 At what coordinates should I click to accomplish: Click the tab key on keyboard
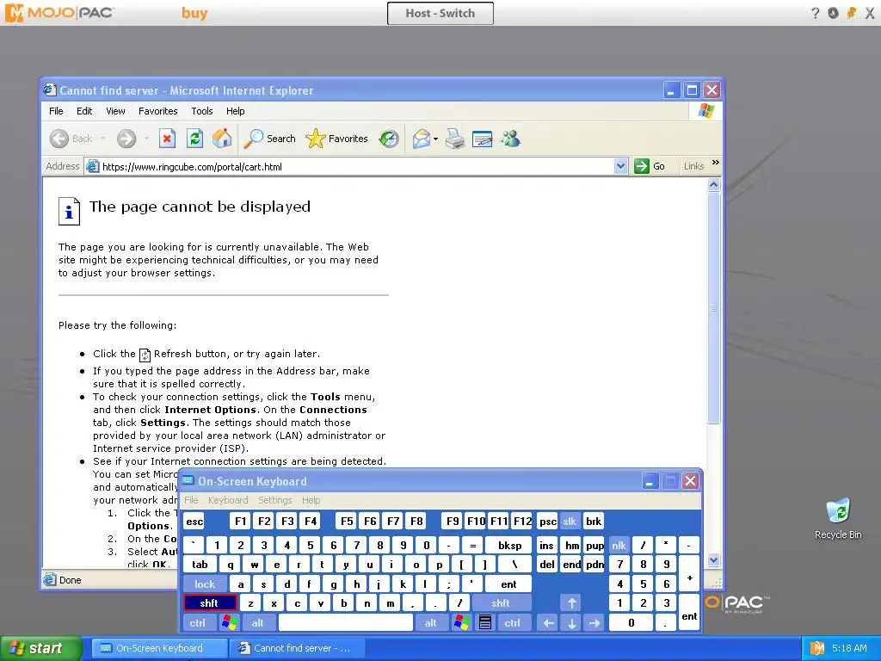[x=200, y=565]
